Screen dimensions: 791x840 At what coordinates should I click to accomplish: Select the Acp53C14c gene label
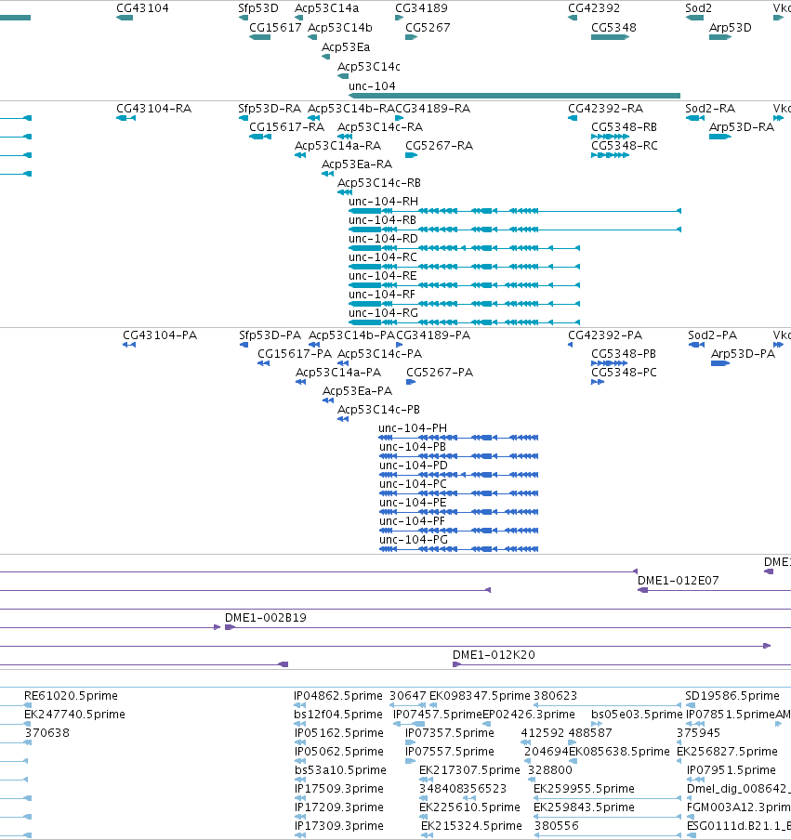coord(369,66)
